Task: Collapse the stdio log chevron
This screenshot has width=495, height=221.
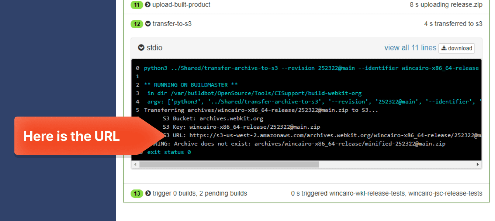Action: point(141,48)
